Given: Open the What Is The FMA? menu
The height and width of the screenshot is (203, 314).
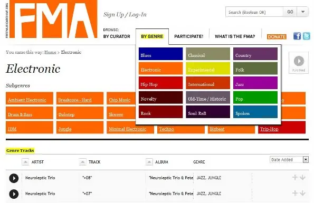Looking at the screenshot, I should (235, 36).
